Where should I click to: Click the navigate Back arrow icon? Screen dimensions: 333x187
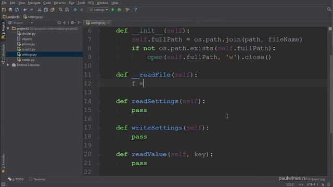(75, 10)
